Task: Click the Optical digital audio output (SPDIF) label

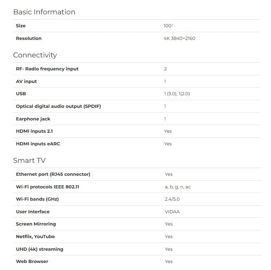Action: point(59,106)
